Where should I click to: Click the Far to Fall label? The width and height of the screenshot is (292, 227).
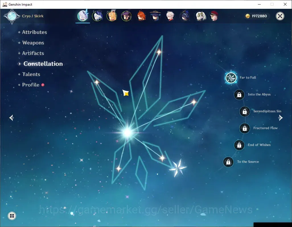click(x=248, y=77)
